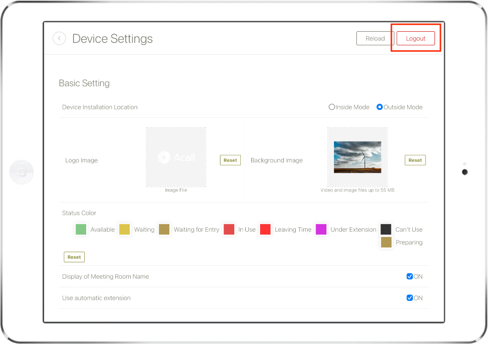Select the Inside Mode radio option
Image resolution: width=488 pixels, height=344 pixels.
332,107
